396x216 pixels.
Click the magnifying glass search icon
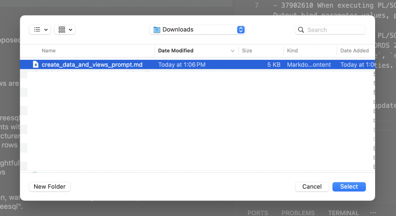click(301, 30)
